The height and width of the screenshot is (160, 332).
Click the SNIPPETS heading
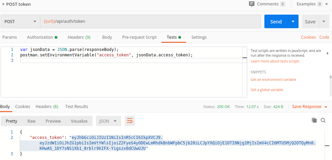coord(258,72)
